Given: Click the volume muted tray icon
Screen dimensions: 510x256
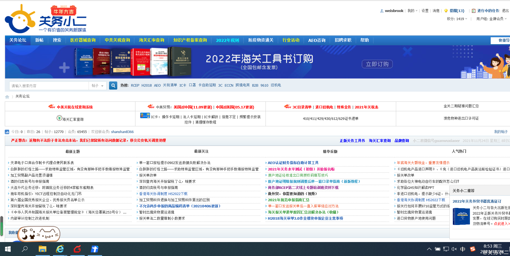Looking at the screenshot, I should coord(454,249).
